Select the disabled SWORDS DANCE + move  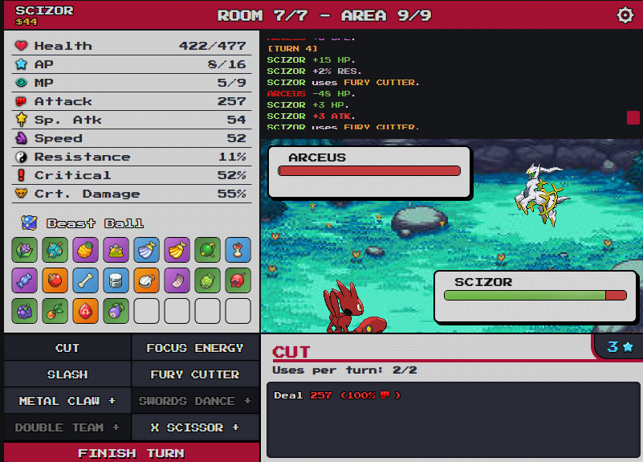click(x=195, y=401)
